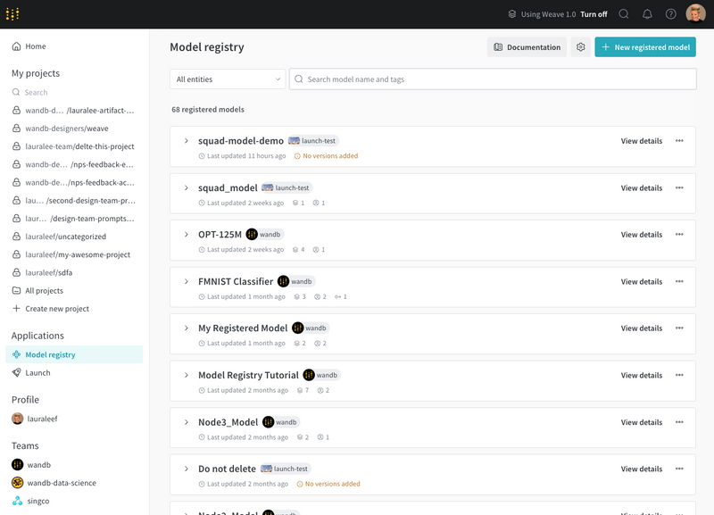Turn off Weave 1.0
The image size is (714, 515).
[x=594, y=14]
